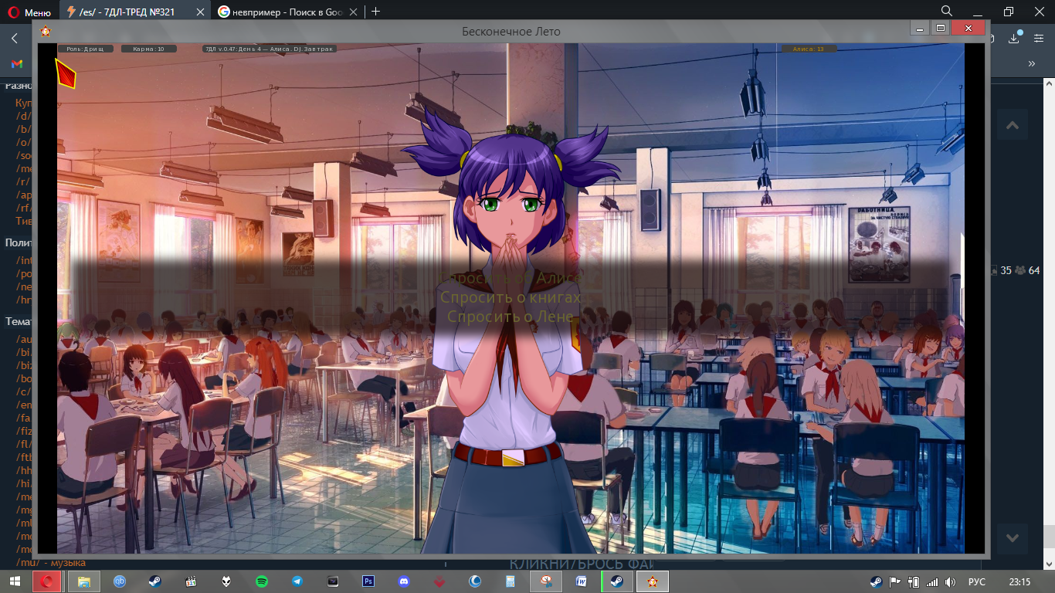Open the «/mu/» музыка board link

pyautogui.click(x=50, y=562)
